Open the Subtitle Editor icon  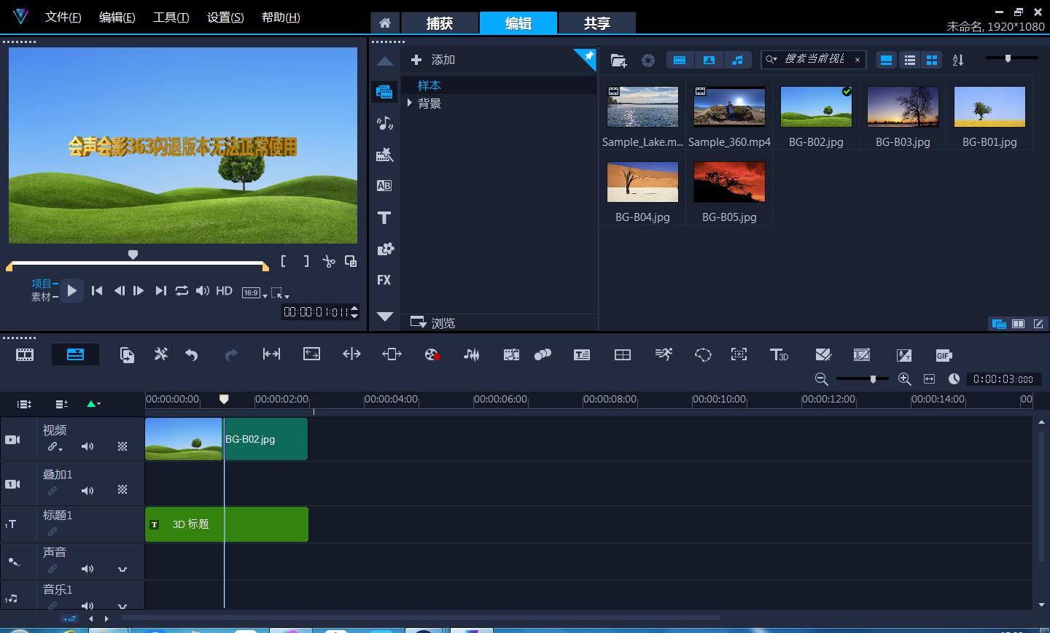582,355
